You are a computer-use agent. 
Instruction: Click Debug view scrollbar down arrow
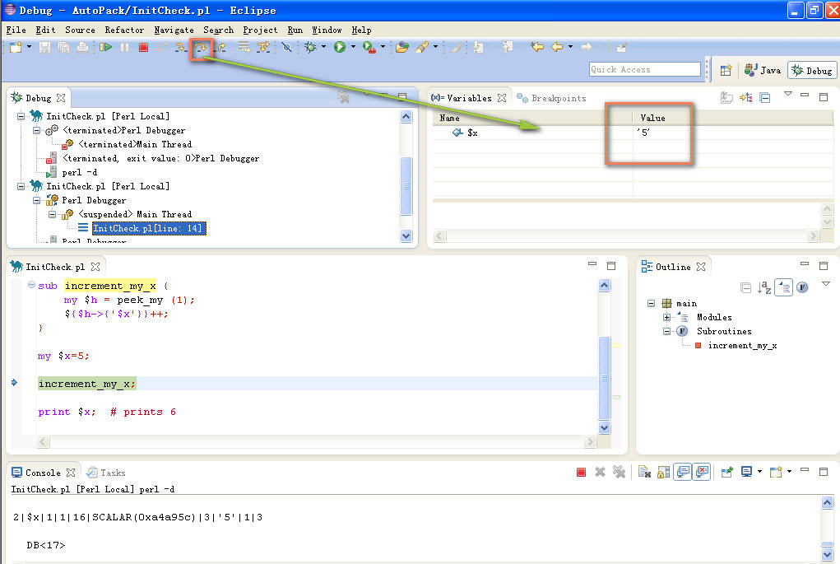[x=406, y=235]
